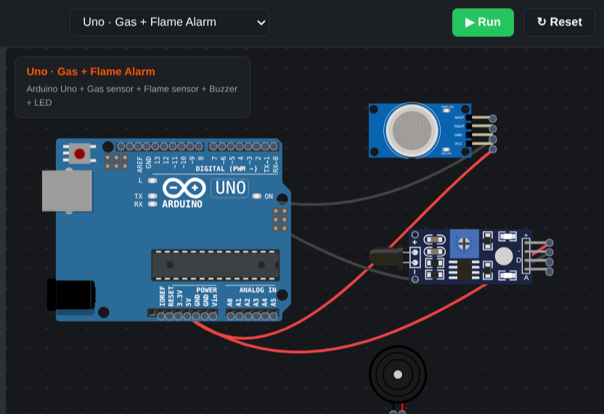This screenshot has height=414, width=604.
Task: Click the Arduino DC power jack
Action: (x=71, y=296)
